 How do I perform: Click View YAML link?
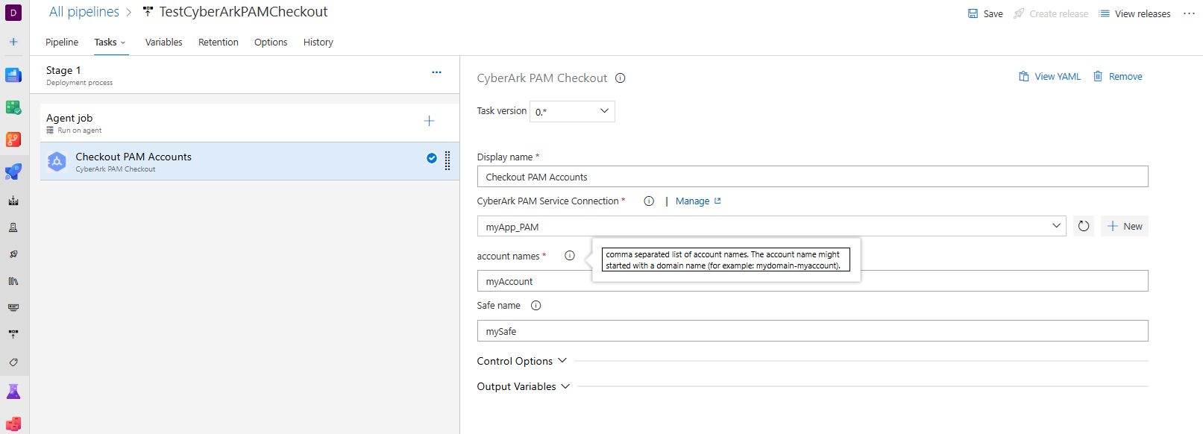[1050, 77]
